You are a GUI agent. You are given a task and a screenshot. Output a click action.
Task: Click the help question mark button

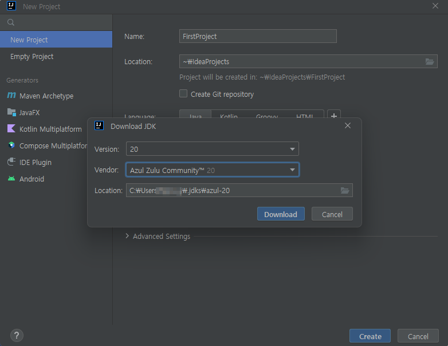pos(17,335)
